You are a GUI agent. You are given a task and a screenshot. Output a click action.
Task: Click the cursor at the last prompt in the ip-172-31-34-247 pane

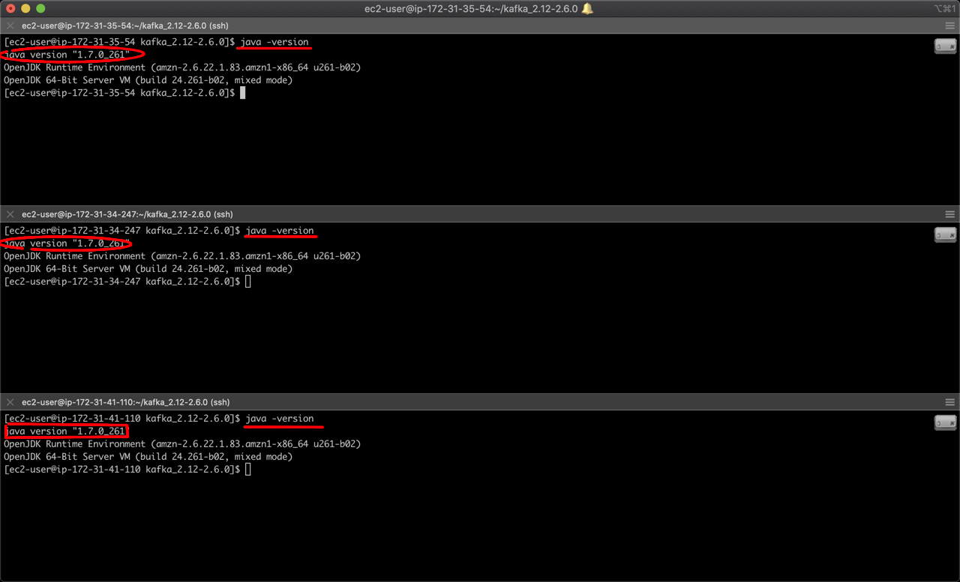point(247,282)
